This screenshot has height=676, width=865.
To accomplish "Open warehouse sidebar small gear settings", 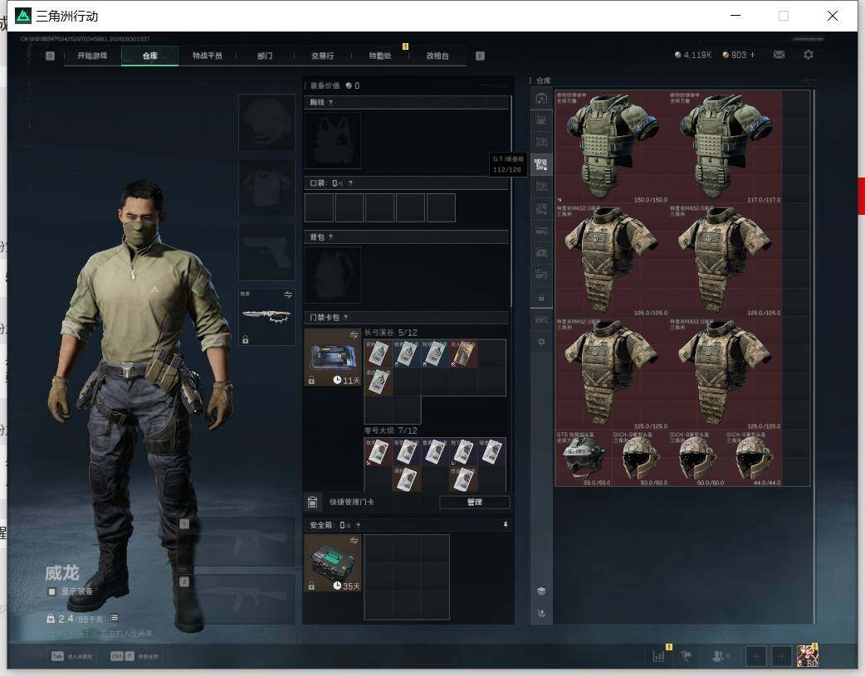I will [x=541, y=342].
